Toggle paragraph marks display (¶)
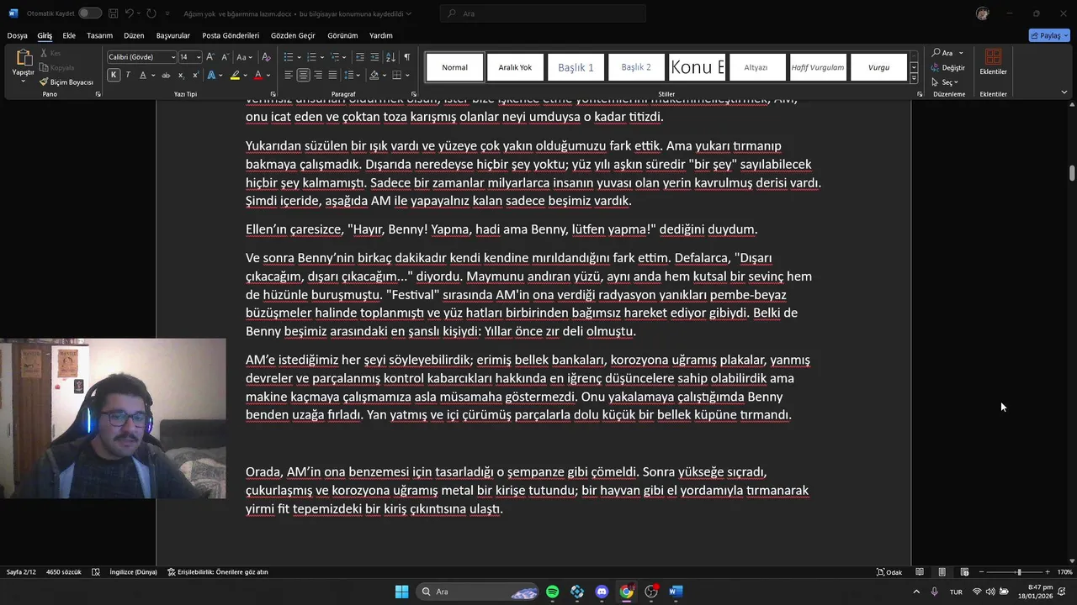Image resolution: width=1077 pixels, height=605 pixels. click(x=406, y=56)
